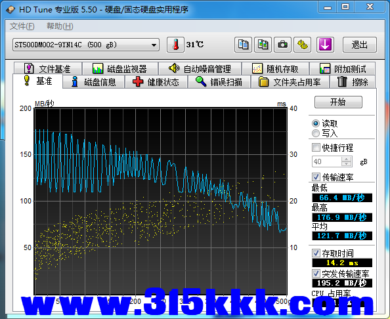The height and width of the screenshot is (319, 390).
Task: Open options with the gears icon
Action: pyautogui.click(x=302, y=45)
